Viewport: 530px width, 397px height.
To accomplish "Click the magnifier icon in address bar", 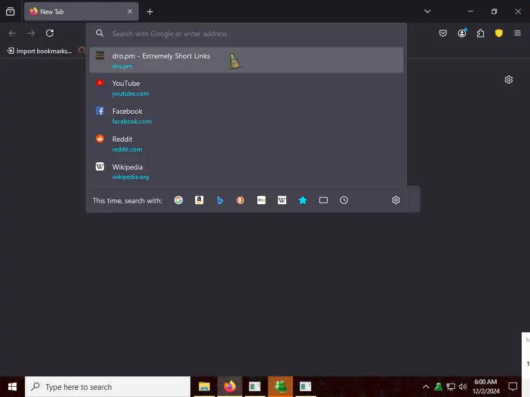I will [100, 33].
